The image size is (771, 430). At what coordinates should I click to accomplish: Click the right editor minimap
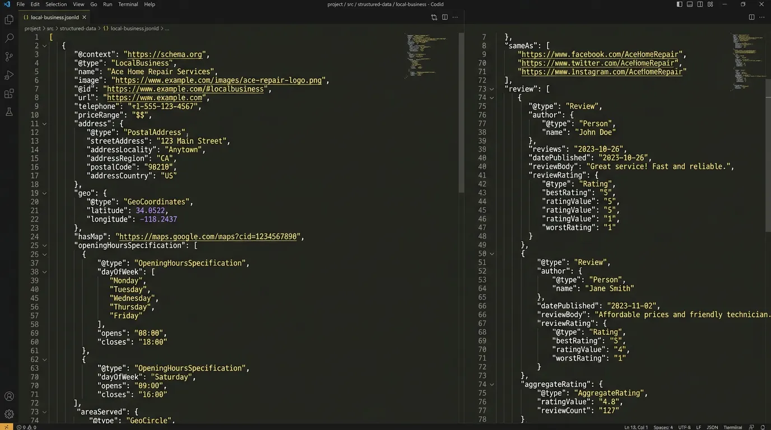748,62
